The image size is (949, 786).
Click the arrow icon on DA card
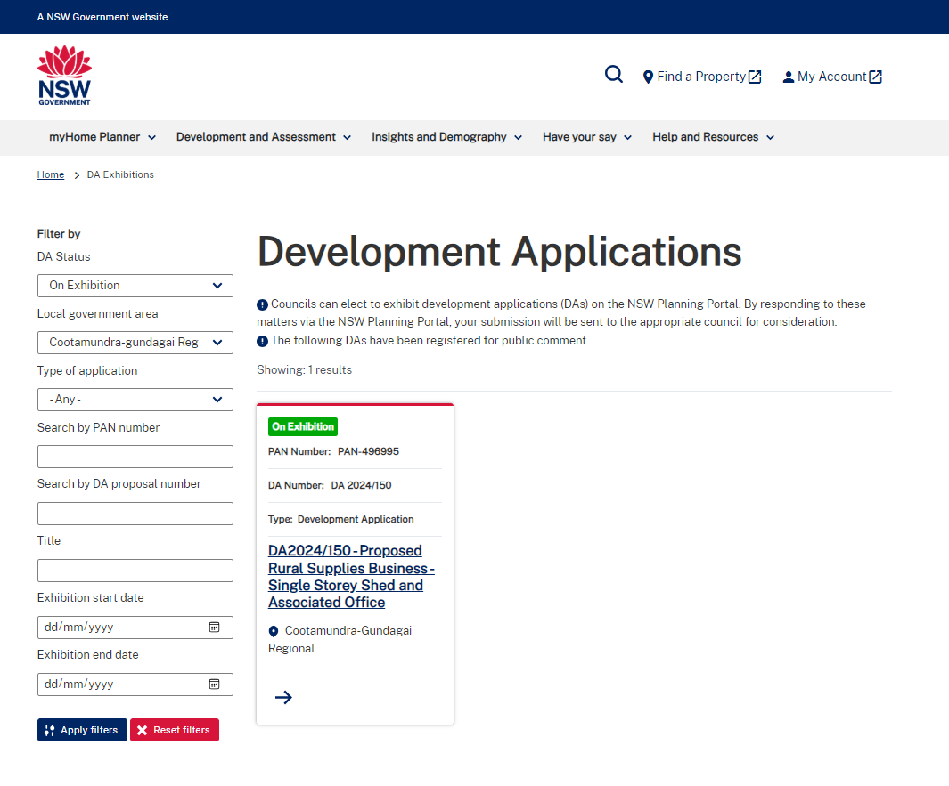coord(283,697)
